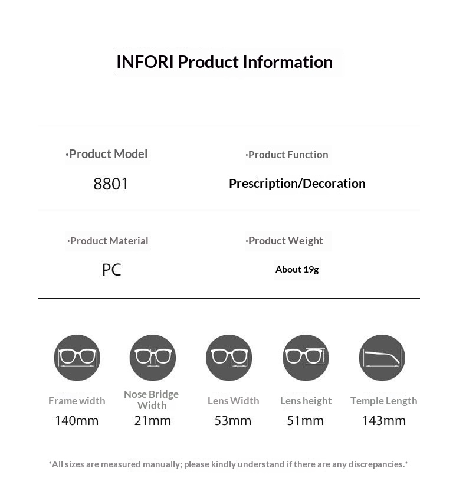Click the sizes measured manually disclaimer
Image resolution: width=466 pixels, height=494 pixels.
point(228,464)
